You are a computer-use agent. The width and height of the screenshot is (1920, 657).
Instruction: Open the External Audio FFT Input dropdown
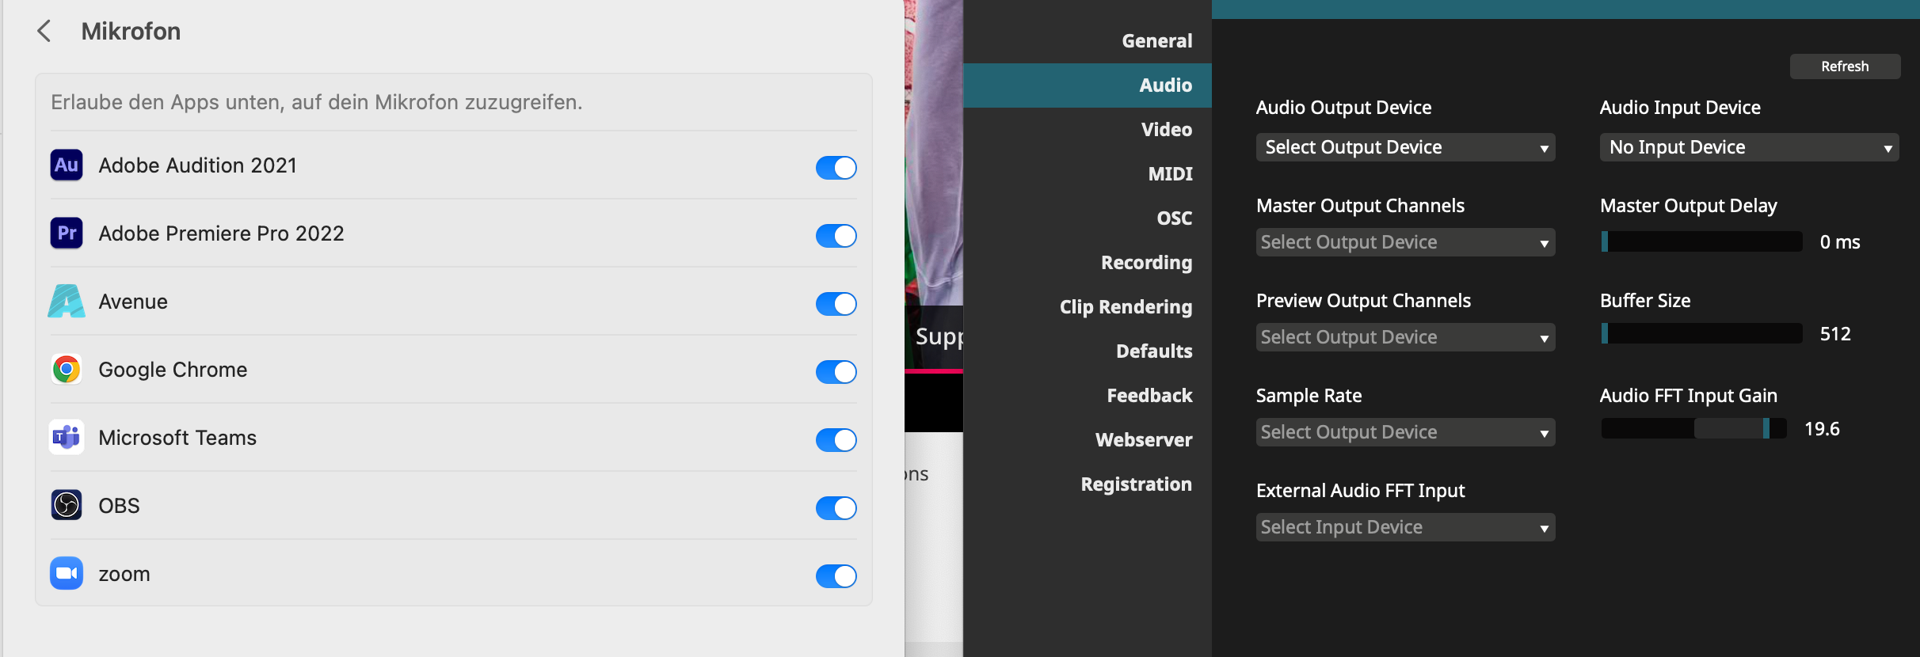pos(1404,528)
